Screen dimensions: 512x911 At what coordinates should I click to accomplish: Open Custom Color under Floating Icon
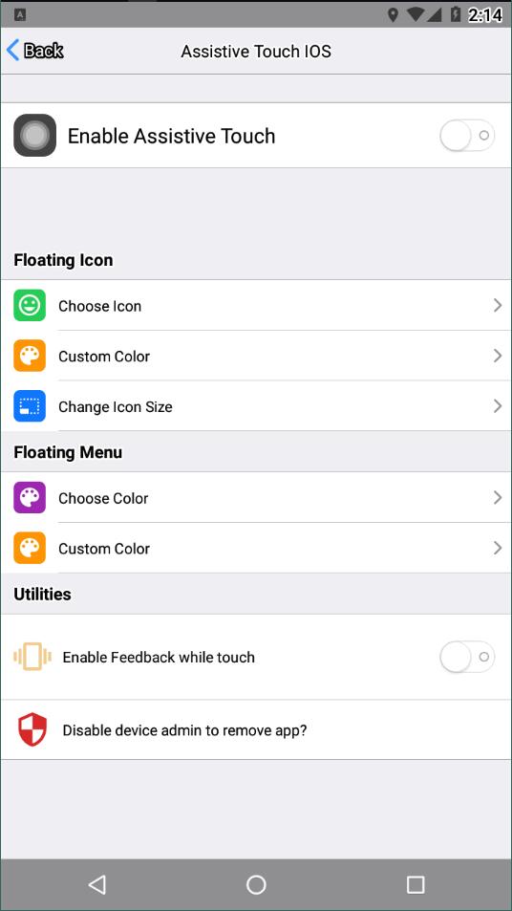point(256,356)
